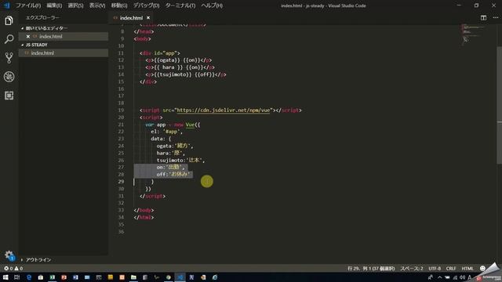Follow the cdn.jsdelivr.net/npm/vue link
Screen dimensions: 502x282
pyautogui.click(x=223, y=110)
